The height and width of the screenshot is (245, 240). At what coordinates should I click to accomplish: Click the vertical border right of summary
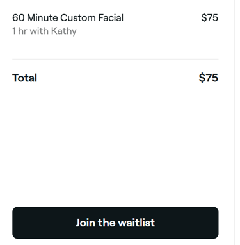click(234, 122)
